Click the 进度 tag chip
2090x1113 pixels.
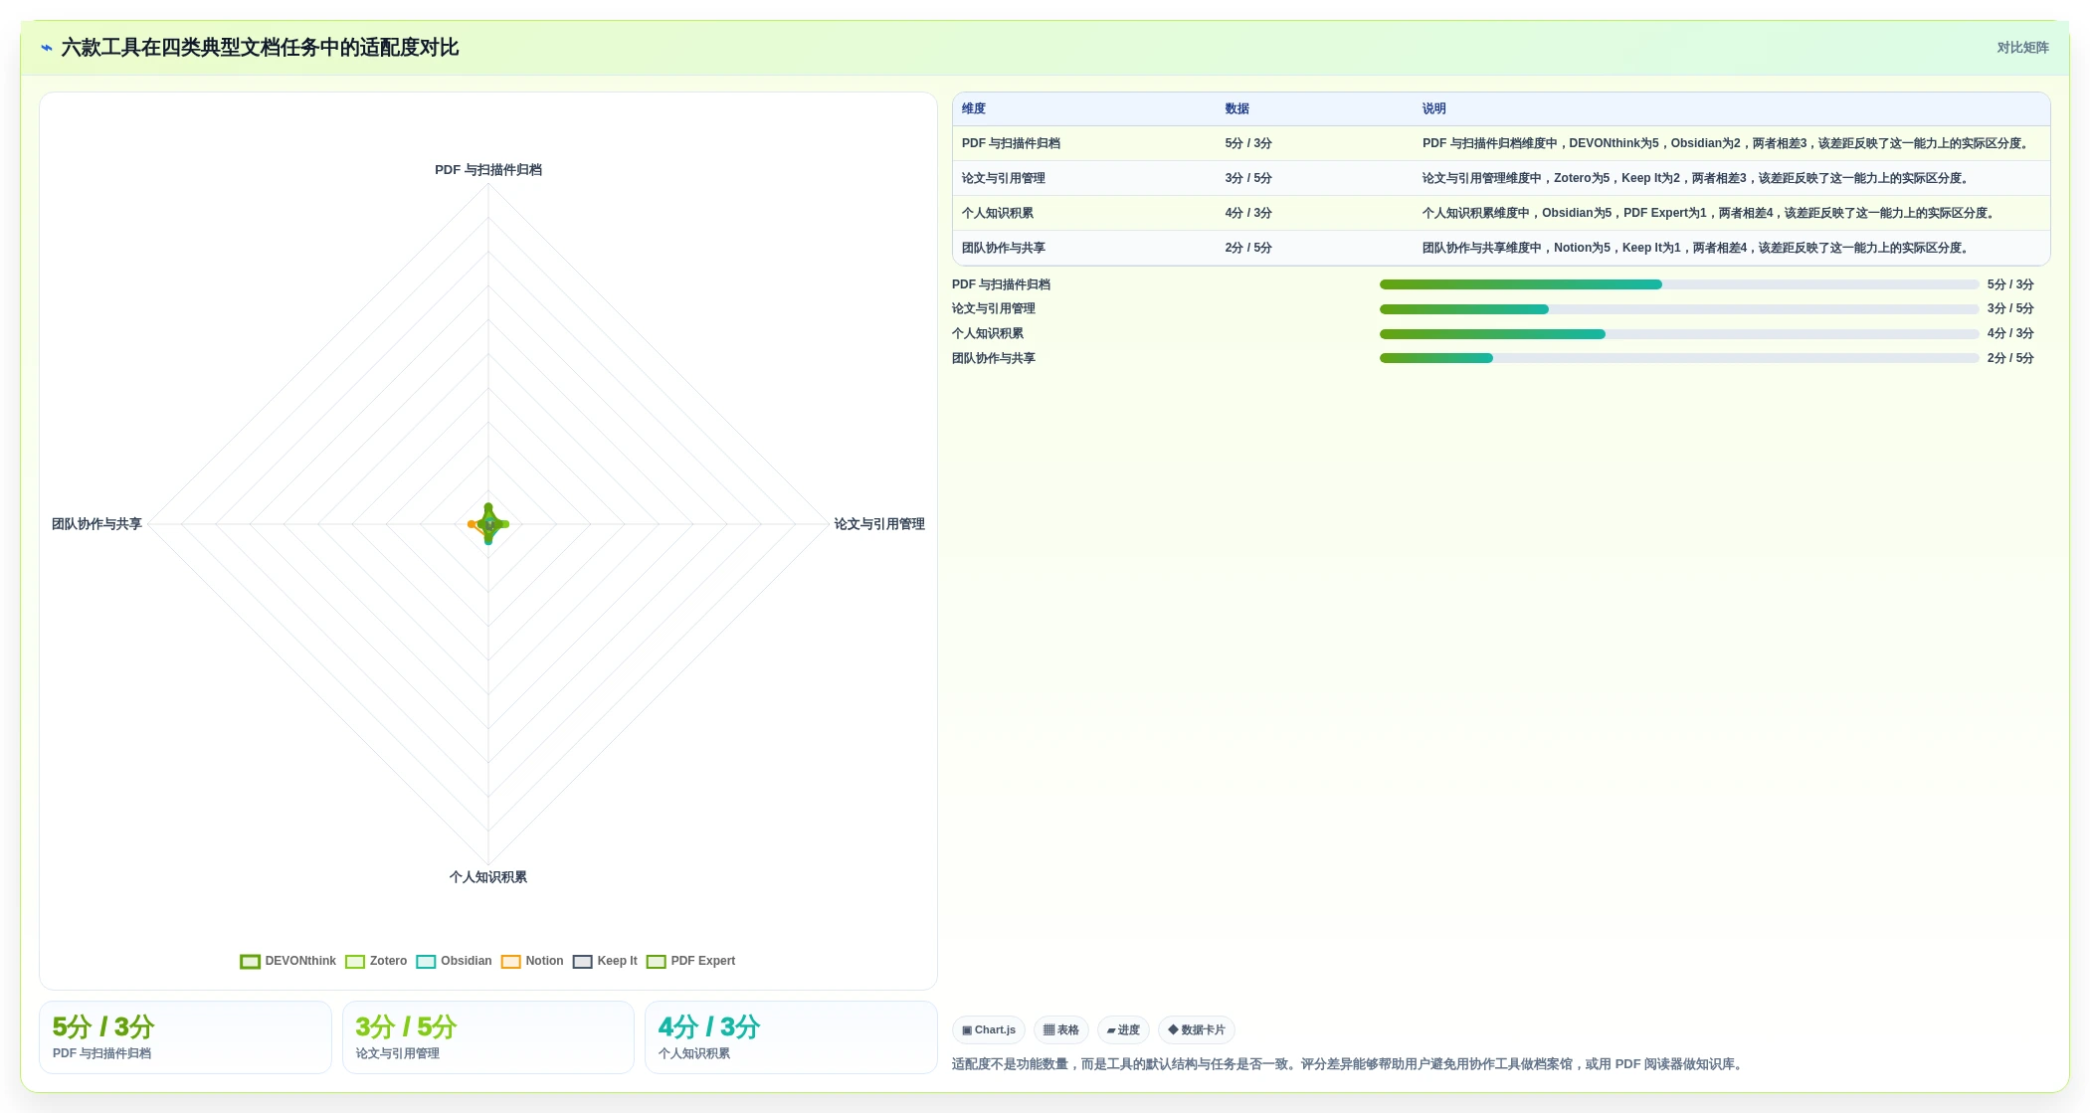pyautogui.click(x=1123, y=1029)
